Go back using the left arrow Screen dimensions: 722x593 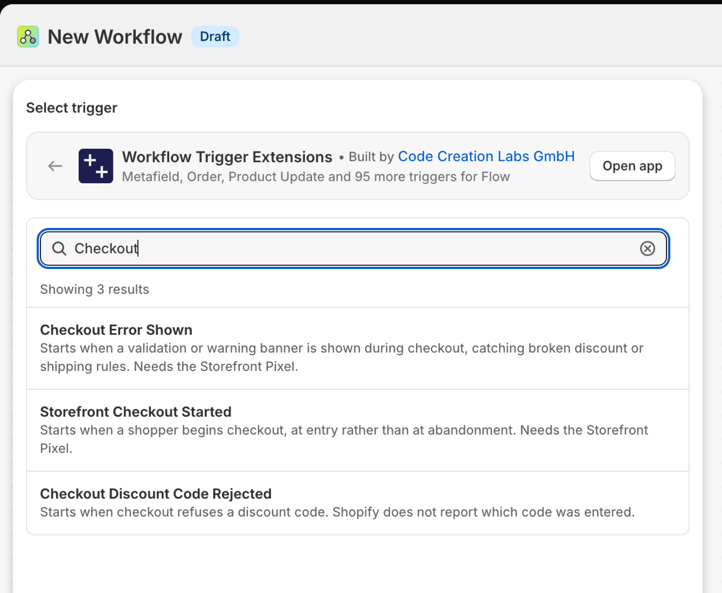55,166
